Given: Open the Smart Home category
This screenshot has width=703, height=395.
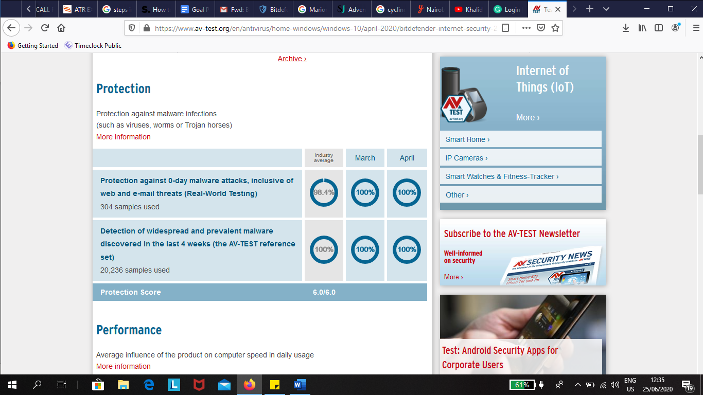Looking at the screenshot, I should pyautogui.click(x=521, y=139).
